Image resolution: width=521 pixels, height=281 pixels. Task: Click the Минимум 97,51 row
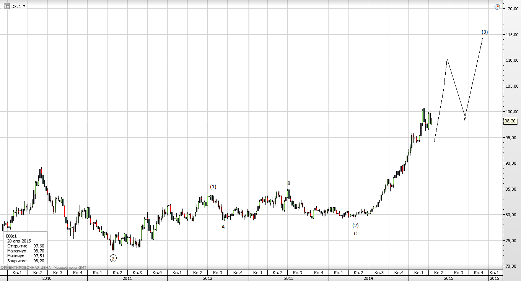pyautogui.click(x=26, y=256)
